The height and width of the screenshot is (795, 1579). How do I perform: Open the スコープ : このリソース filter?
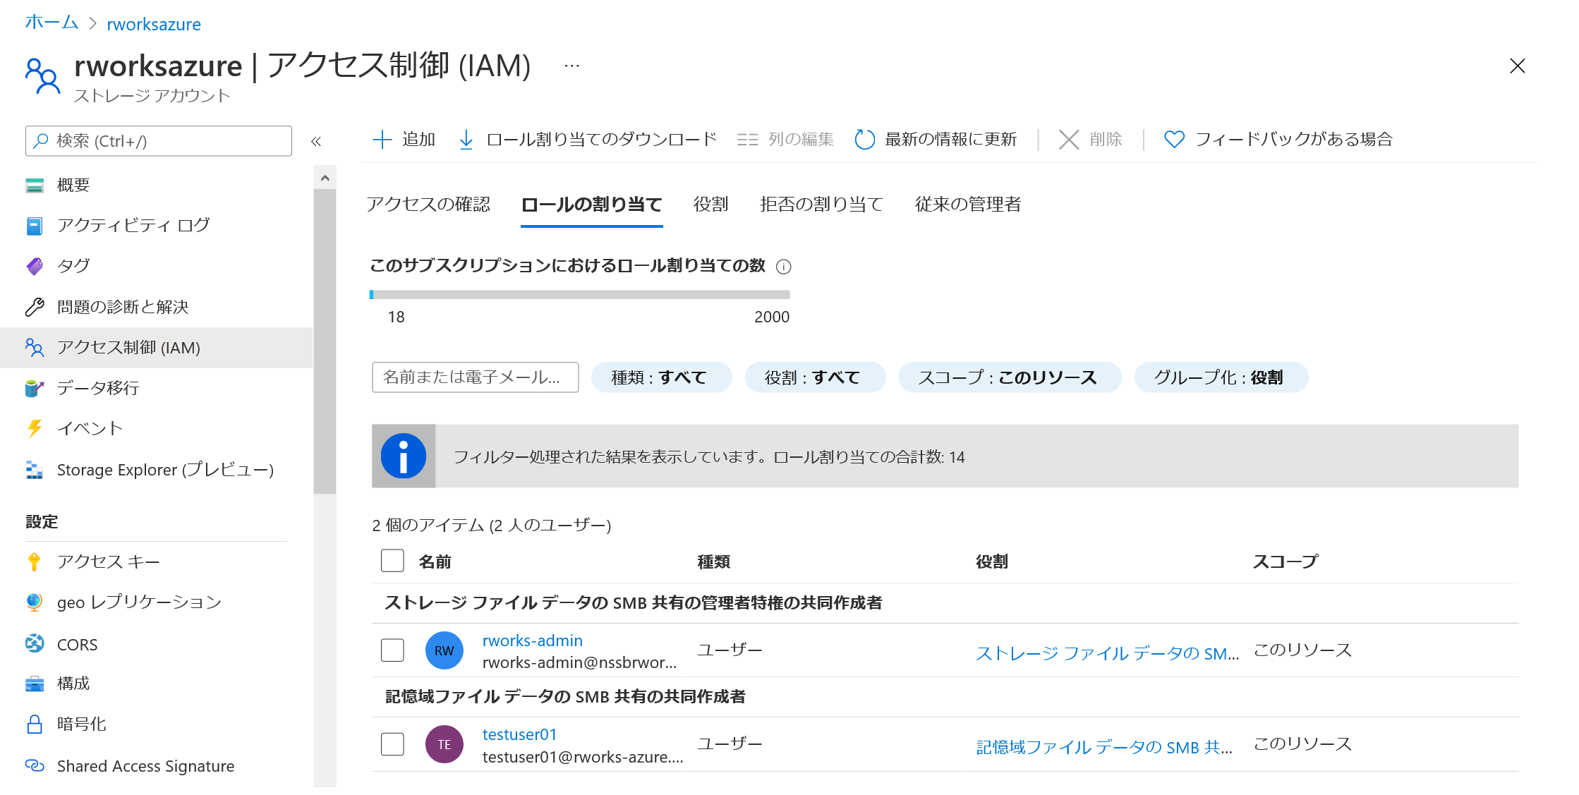pos(1010,377)
